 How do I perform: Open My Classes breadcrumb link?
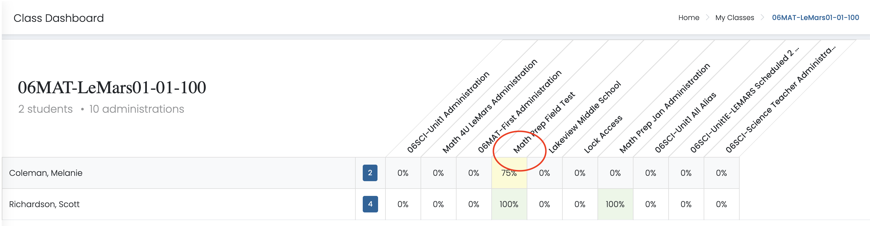(734, 18)
